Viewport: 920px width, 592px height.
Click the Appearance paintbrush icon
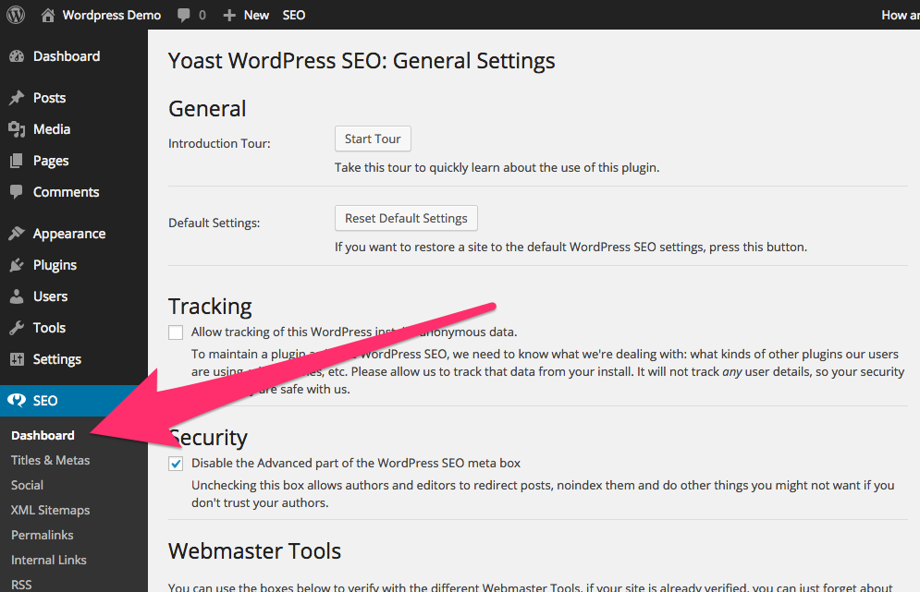(x=17, y=234)
